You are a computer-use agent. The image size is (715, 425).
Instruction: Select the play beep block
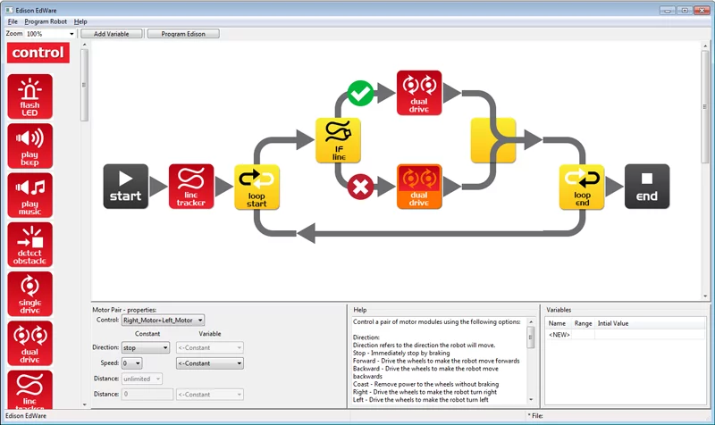pos(30,146)
